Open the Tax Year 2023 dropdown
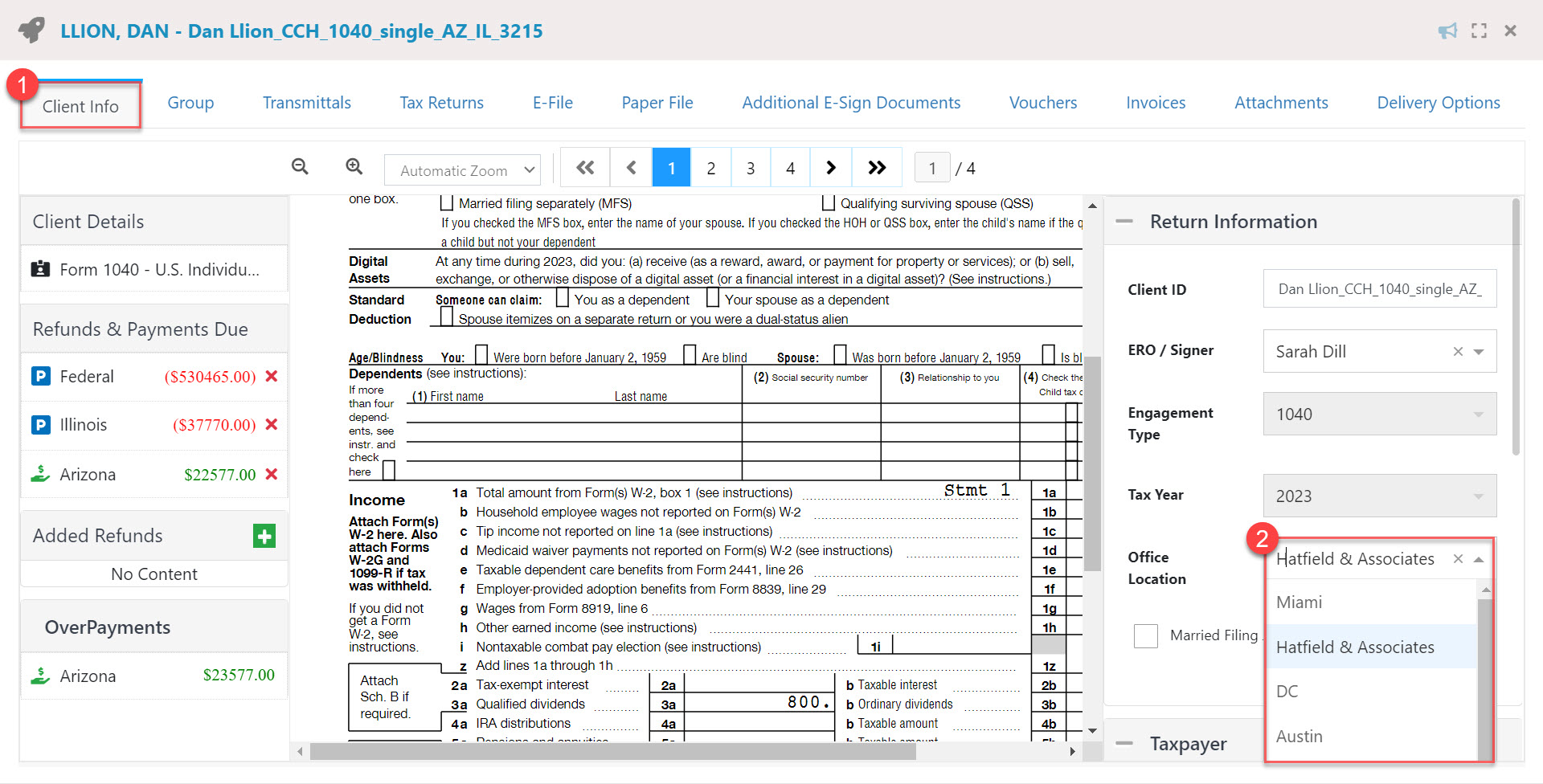The width and height of the screenshot is (1543, 784). (1380, 496)
